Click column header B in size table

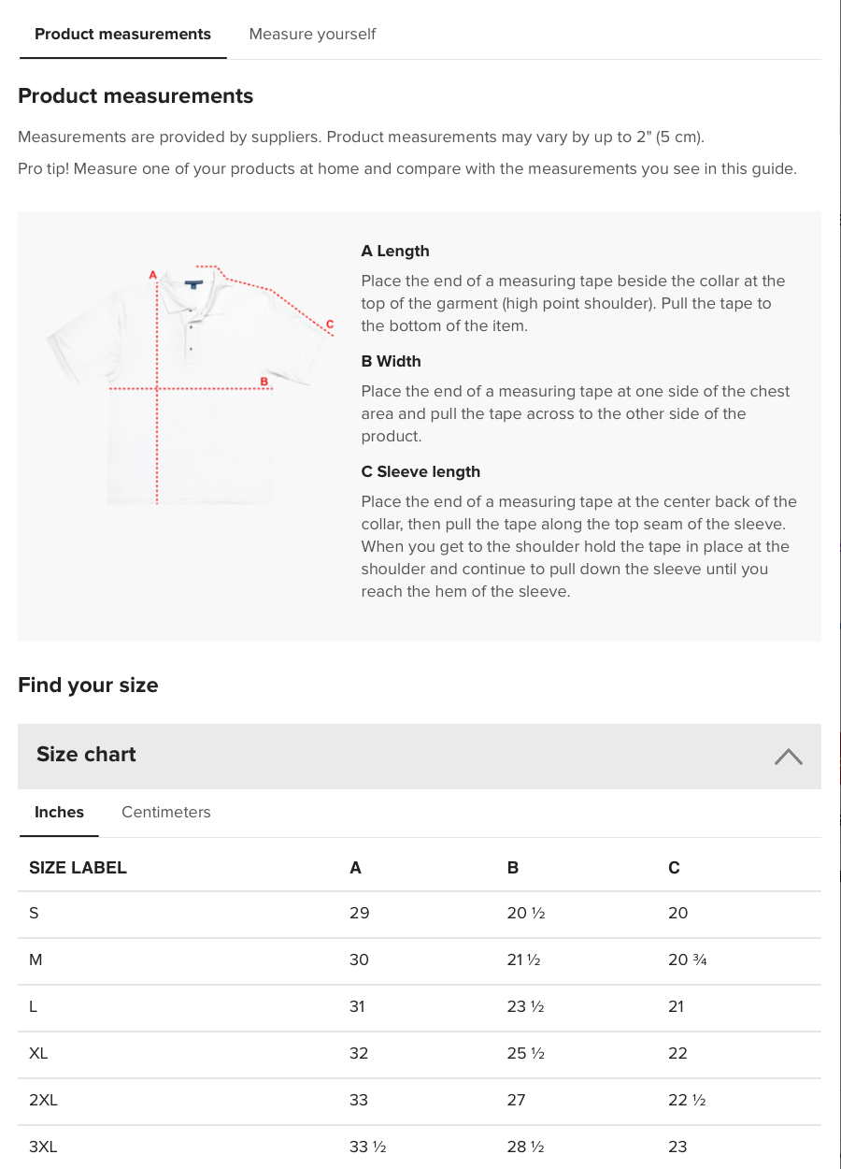click(x=513, y=868)
